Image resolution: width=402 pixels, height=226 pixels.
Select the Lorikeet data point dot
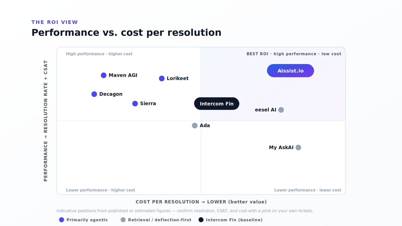[162, 79]
